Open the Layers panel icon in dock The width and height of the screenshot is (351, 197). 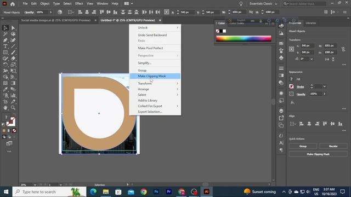pyautogui.click(x=281, y=111)
